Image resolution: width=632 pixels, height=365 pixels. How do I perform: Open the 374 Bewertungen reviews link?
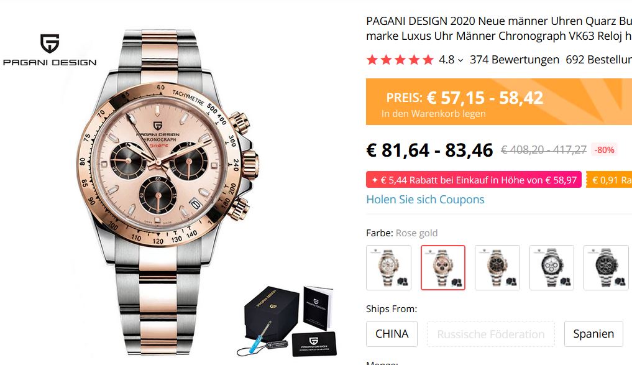[x=515, y=60]
